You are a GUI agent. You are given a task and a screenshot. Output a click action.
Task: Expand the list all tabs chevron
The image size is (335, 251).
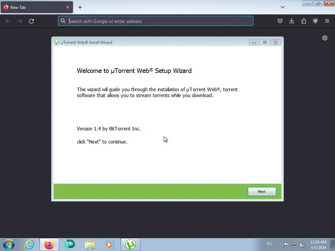tap(282, 7)
